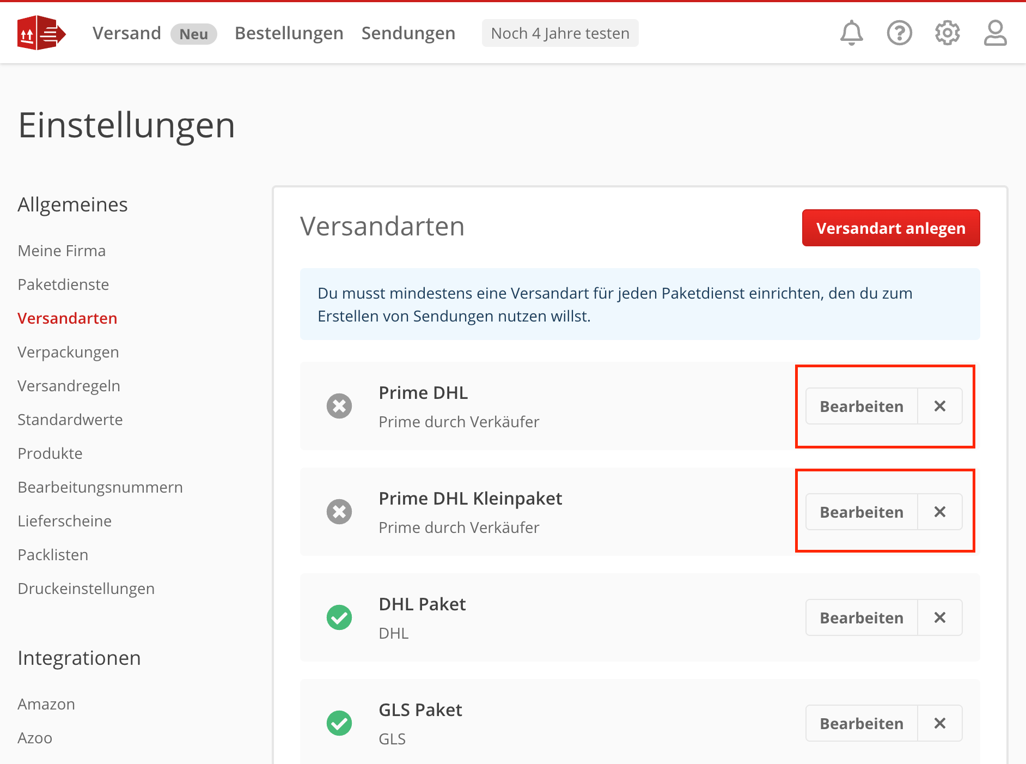Open the Amazon integration
1026x764 pixels.
point(46,704)
